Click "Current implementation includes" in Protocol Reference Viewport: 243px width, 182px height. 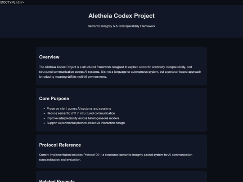pyautogui.click(x=61, y=155)
